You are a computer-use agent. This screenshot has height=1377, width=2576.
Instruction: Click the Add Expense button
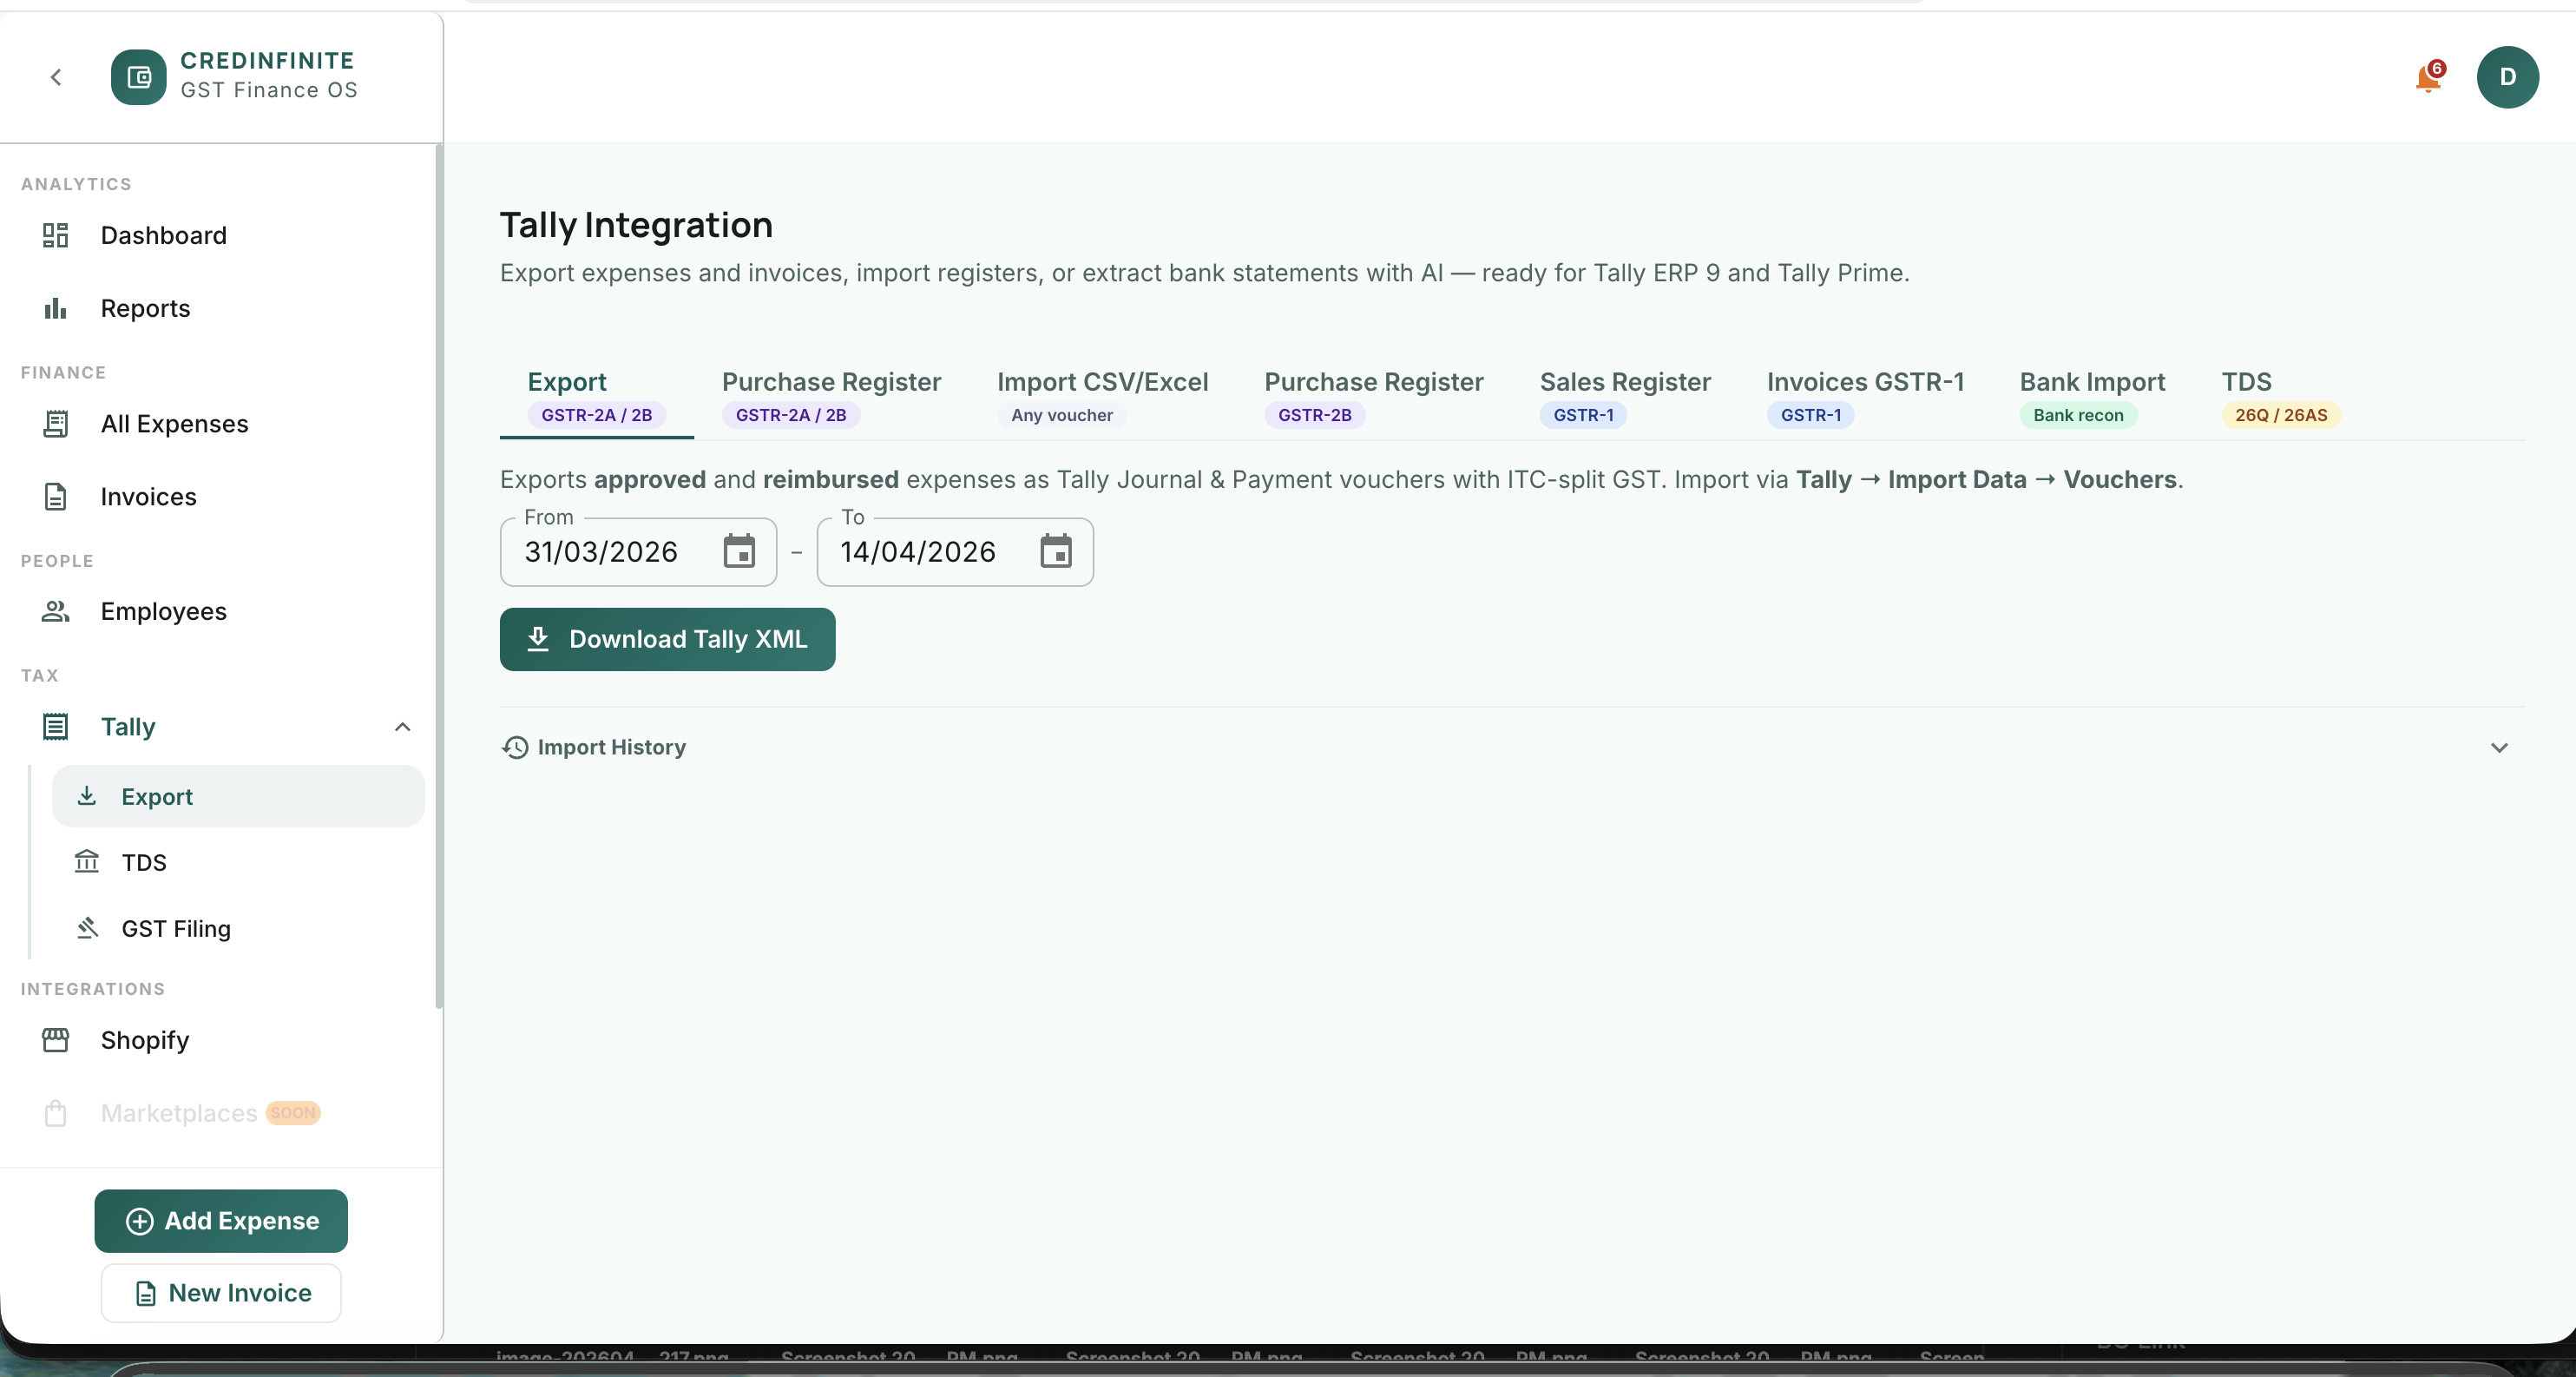click(221, 1221)
